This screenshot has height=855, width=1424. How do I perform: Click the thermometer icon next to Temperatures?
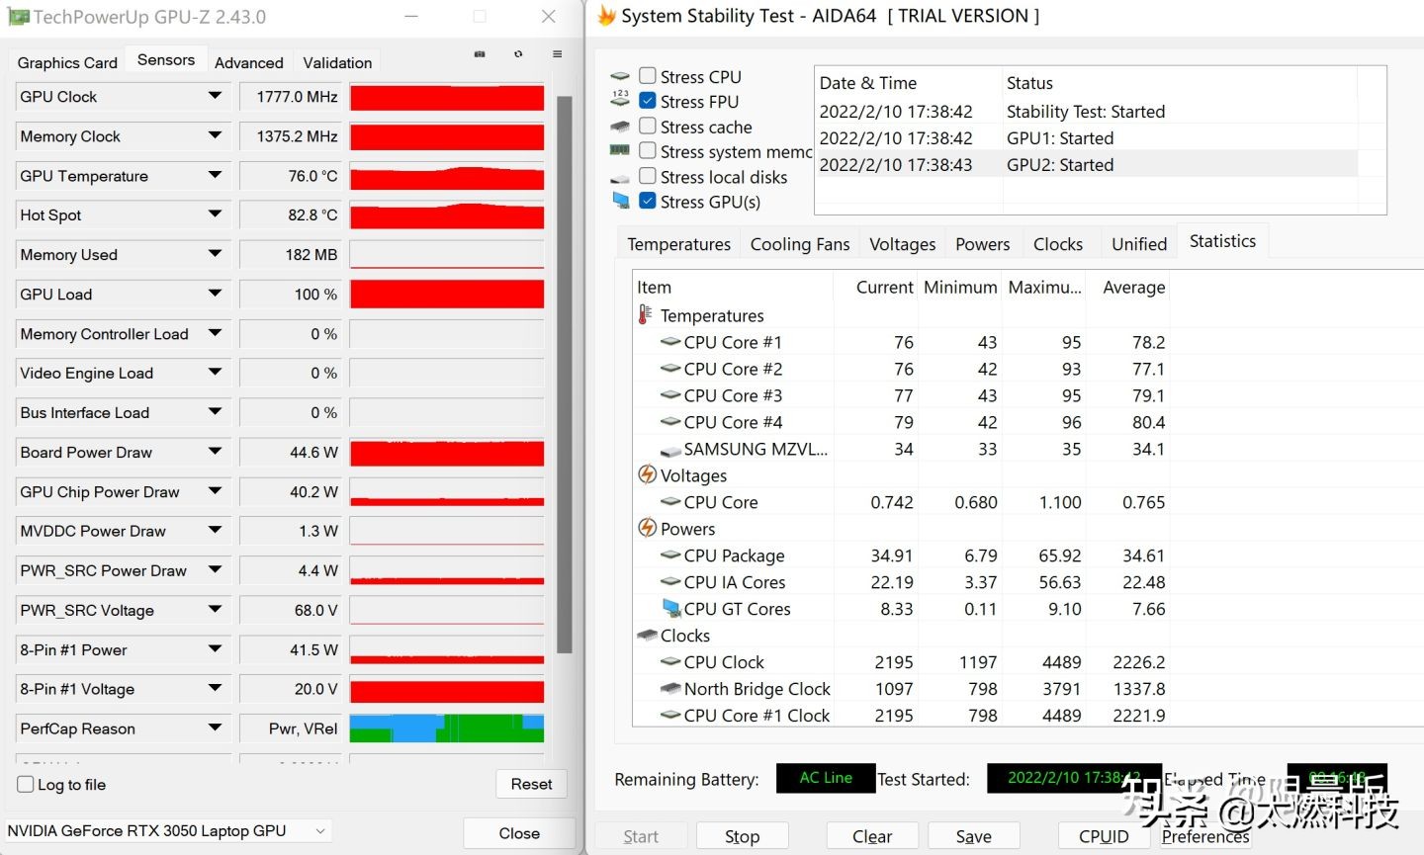click(x=645, y=314)
